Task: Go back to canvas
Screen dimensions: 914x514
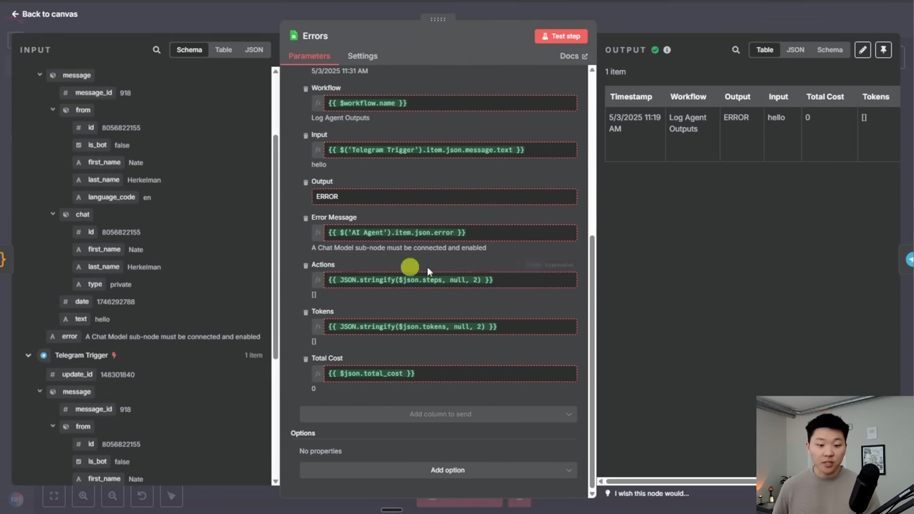Action: pos(44,14)
